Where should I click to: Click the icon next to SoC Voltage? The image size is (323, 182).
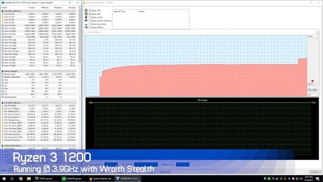coord(3,111)
